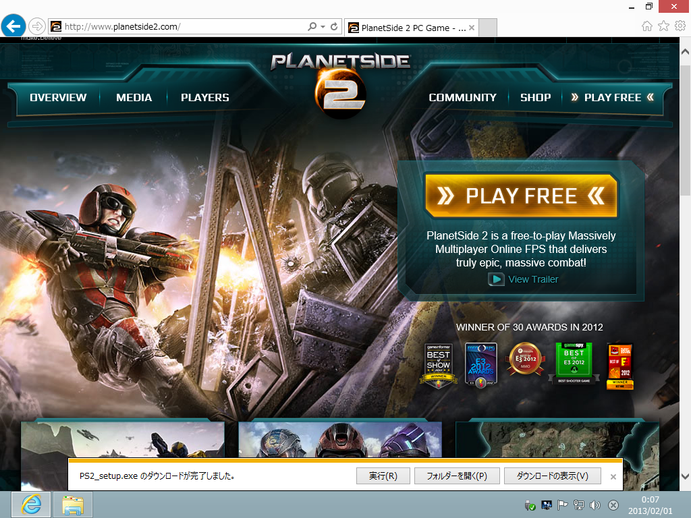Open the OVERVIEW menu

point(58,97)
